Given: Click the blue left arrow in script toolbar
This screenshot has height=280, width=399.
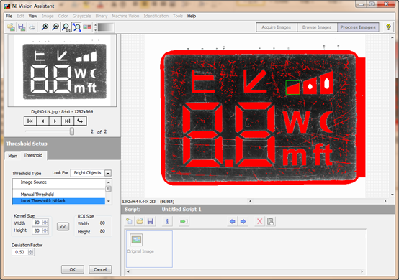Looking at the screenshot, I should click(x=233, y=221).
